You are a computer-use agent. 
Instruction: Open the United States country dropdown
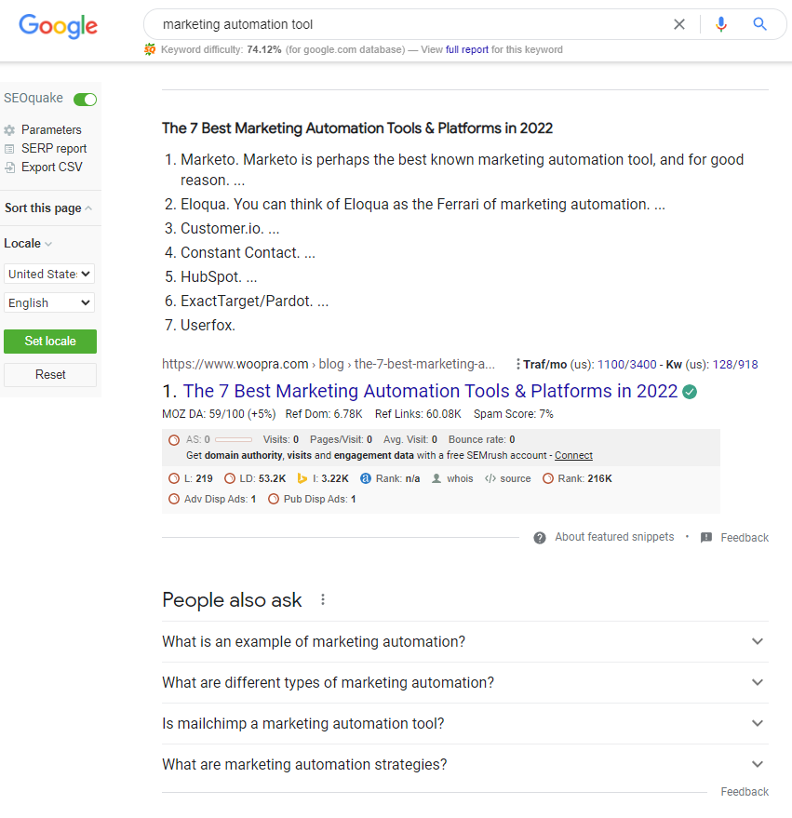click(x=48, y=274)
